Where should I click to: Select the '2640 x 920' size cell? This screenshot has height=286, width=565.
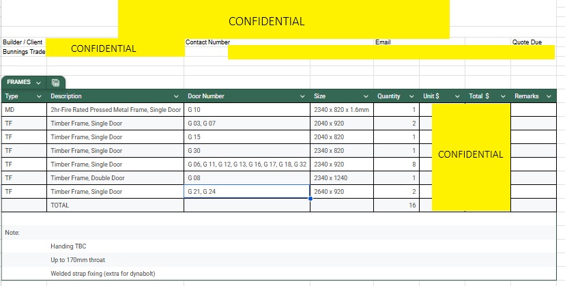point(342,192)
